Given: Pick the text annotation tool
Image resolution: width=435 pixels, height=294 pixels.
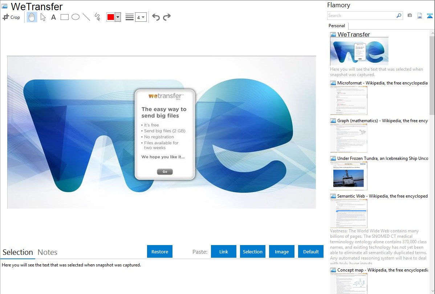Looking at the screenshot, I should (x=53, y=17).
